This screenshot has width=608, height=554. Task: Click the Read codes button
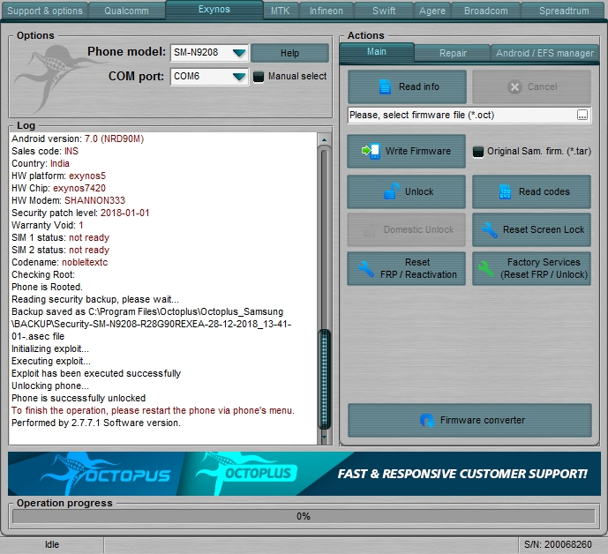tap(531, 191)
